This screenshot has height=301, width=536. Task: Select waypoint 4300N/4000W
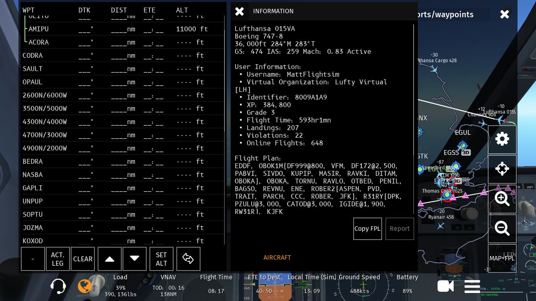tap(123, 122)
